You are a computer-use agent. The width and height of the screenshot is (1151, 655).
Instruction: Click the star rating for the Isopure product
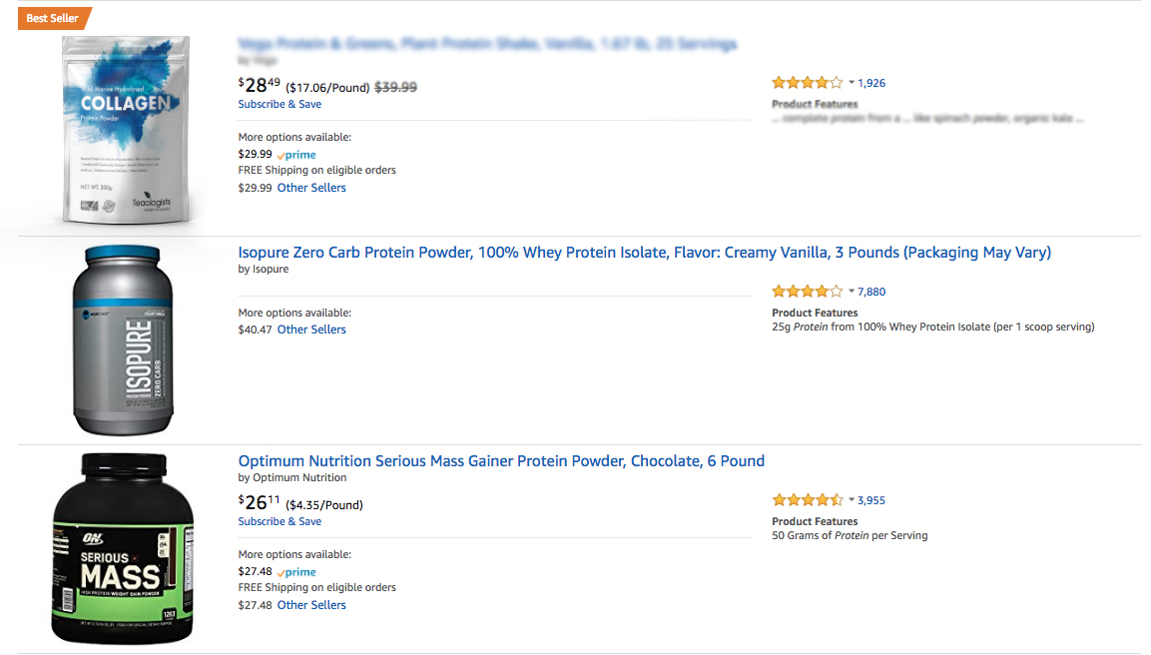point(807,292)
